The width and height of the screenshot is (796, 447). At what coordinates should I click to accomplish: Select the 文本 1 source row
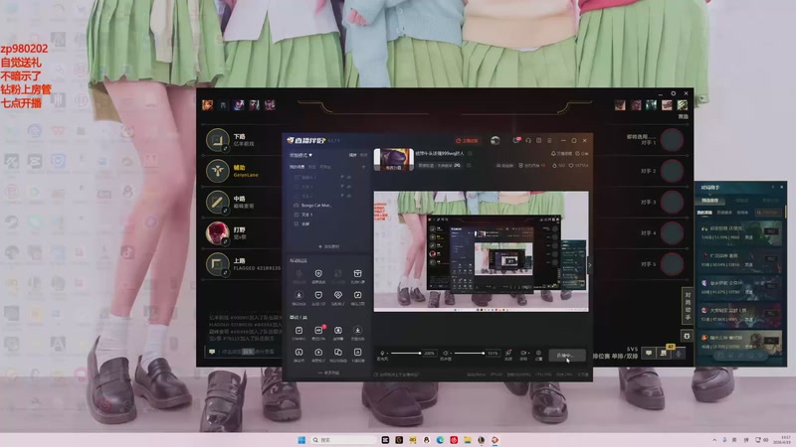pyautogui.click(x=327, y=215)
